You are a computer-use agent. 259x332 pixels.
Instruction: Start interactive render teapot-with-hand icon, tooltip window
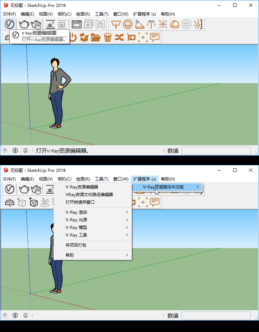[36, 24]
